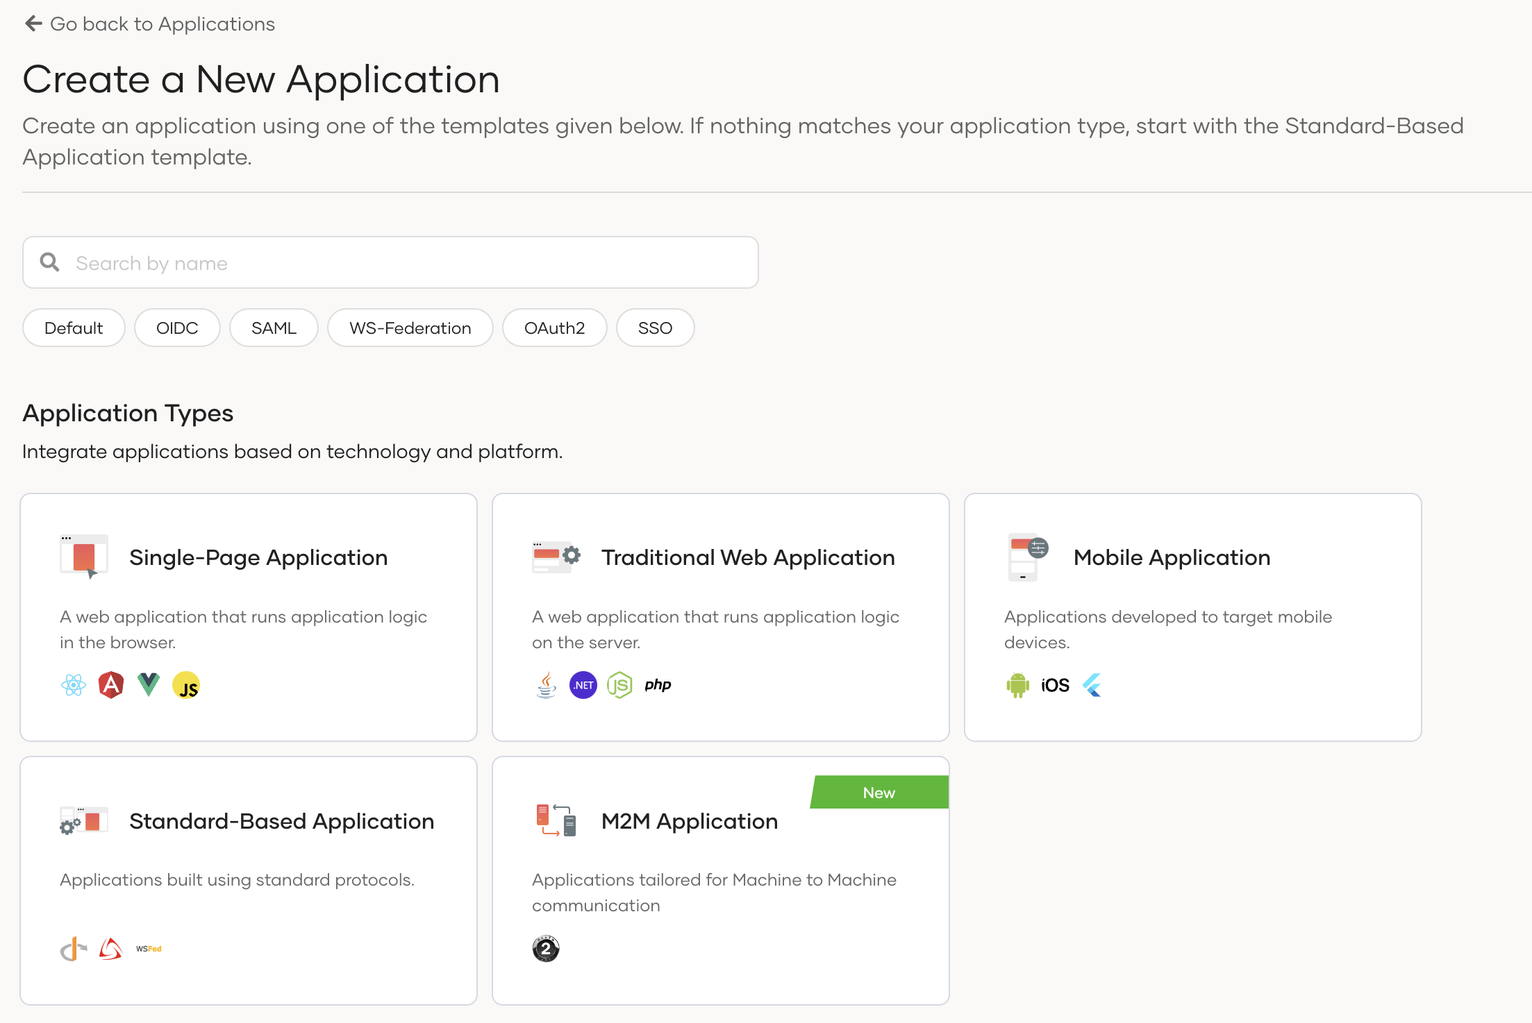Click the Node.js logo icon

(x=619, y=686)
